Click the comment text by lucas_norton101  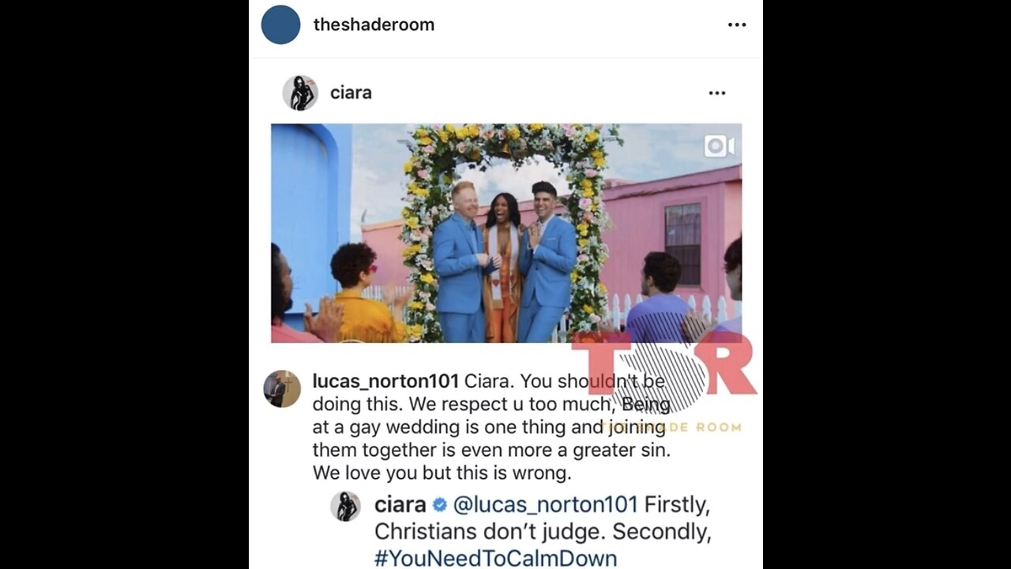click(491, 427)
